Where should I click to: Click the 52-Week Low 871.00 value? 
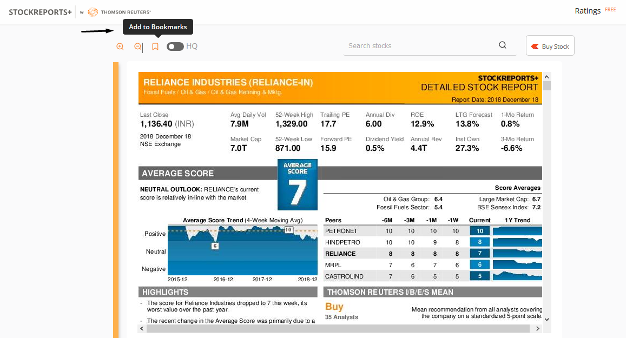point(288,148)
